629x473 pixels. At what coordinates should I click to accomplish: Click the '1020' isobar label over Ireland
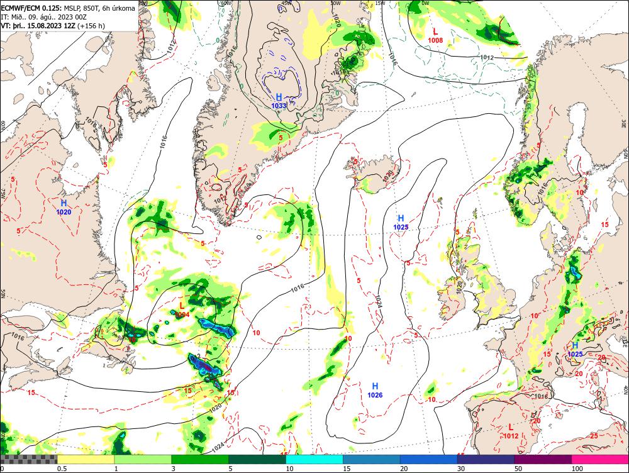(459, 286)
